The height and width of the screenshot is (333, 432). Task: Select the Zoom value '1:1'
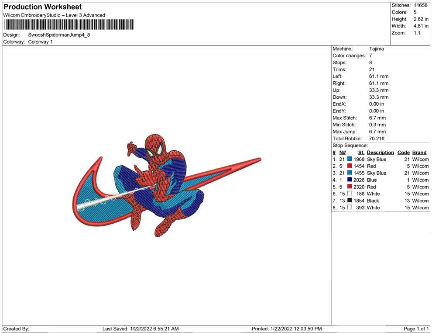(417, 33)
